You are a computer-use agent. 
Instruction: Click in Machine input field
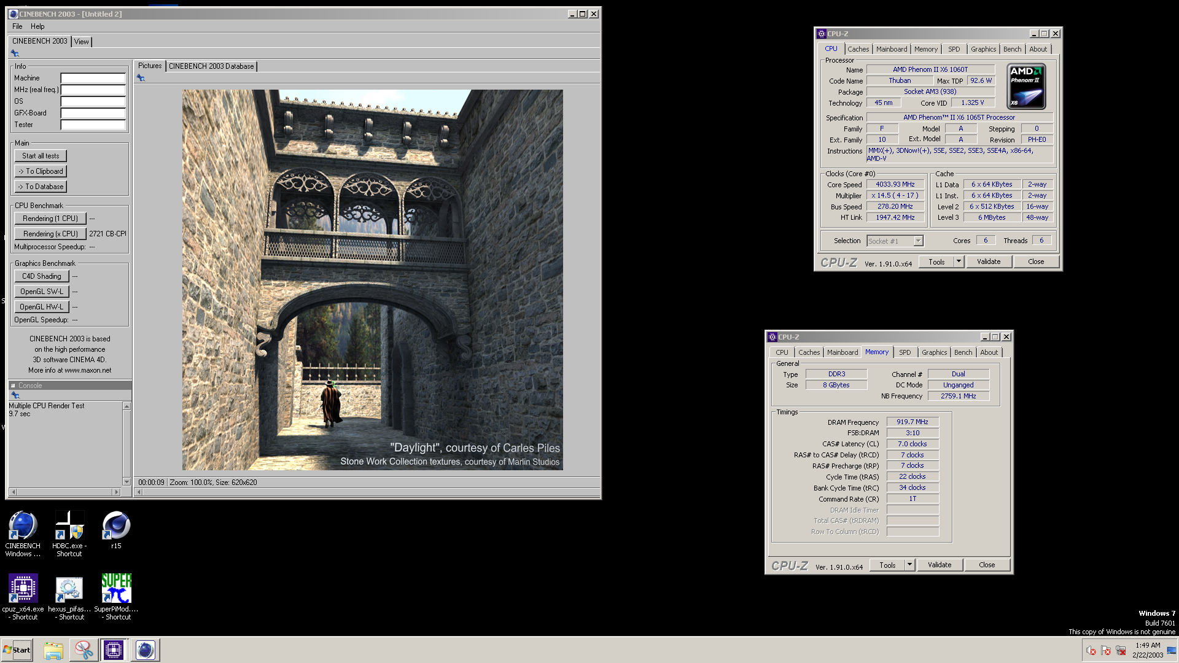pyautogui.click(x=93, y=79)
